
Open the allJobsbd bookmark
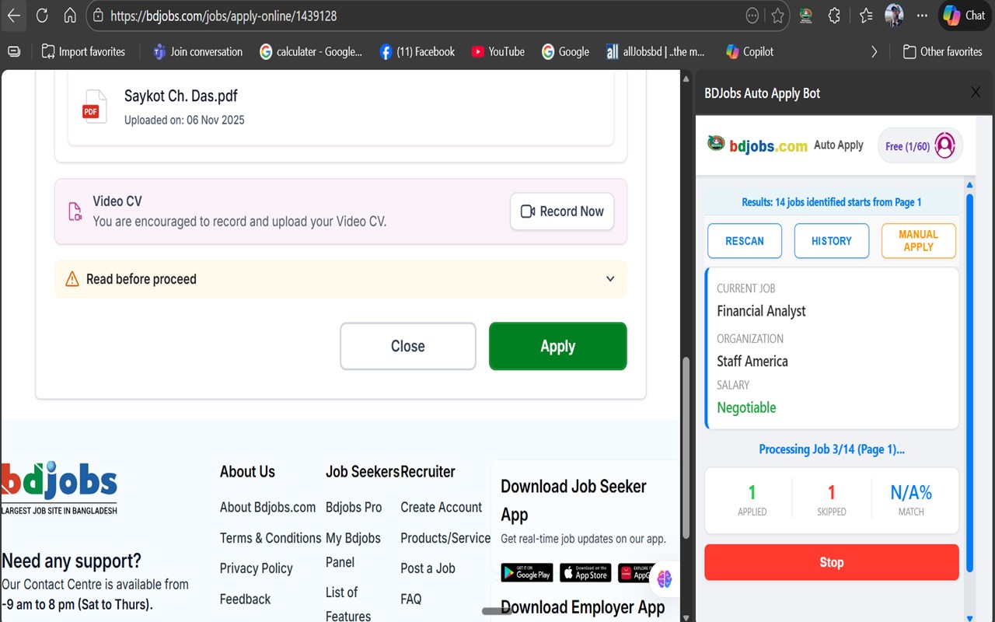[x=655, y=51]
